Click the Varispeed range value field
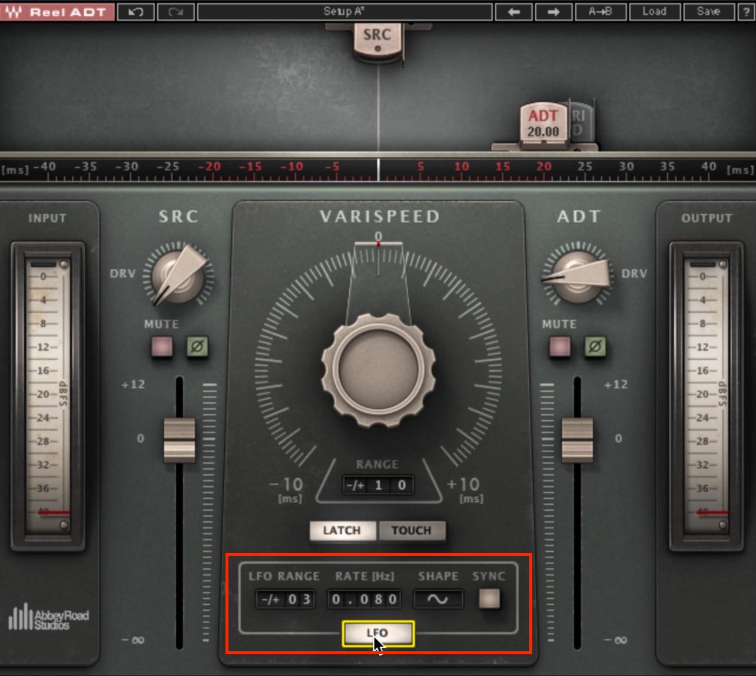 click(378, 485)
